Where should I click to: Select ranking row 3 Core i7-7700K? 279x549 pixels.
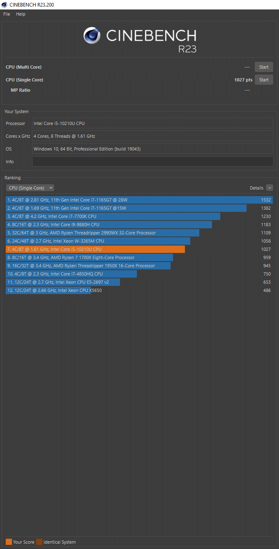click(139, 216)
